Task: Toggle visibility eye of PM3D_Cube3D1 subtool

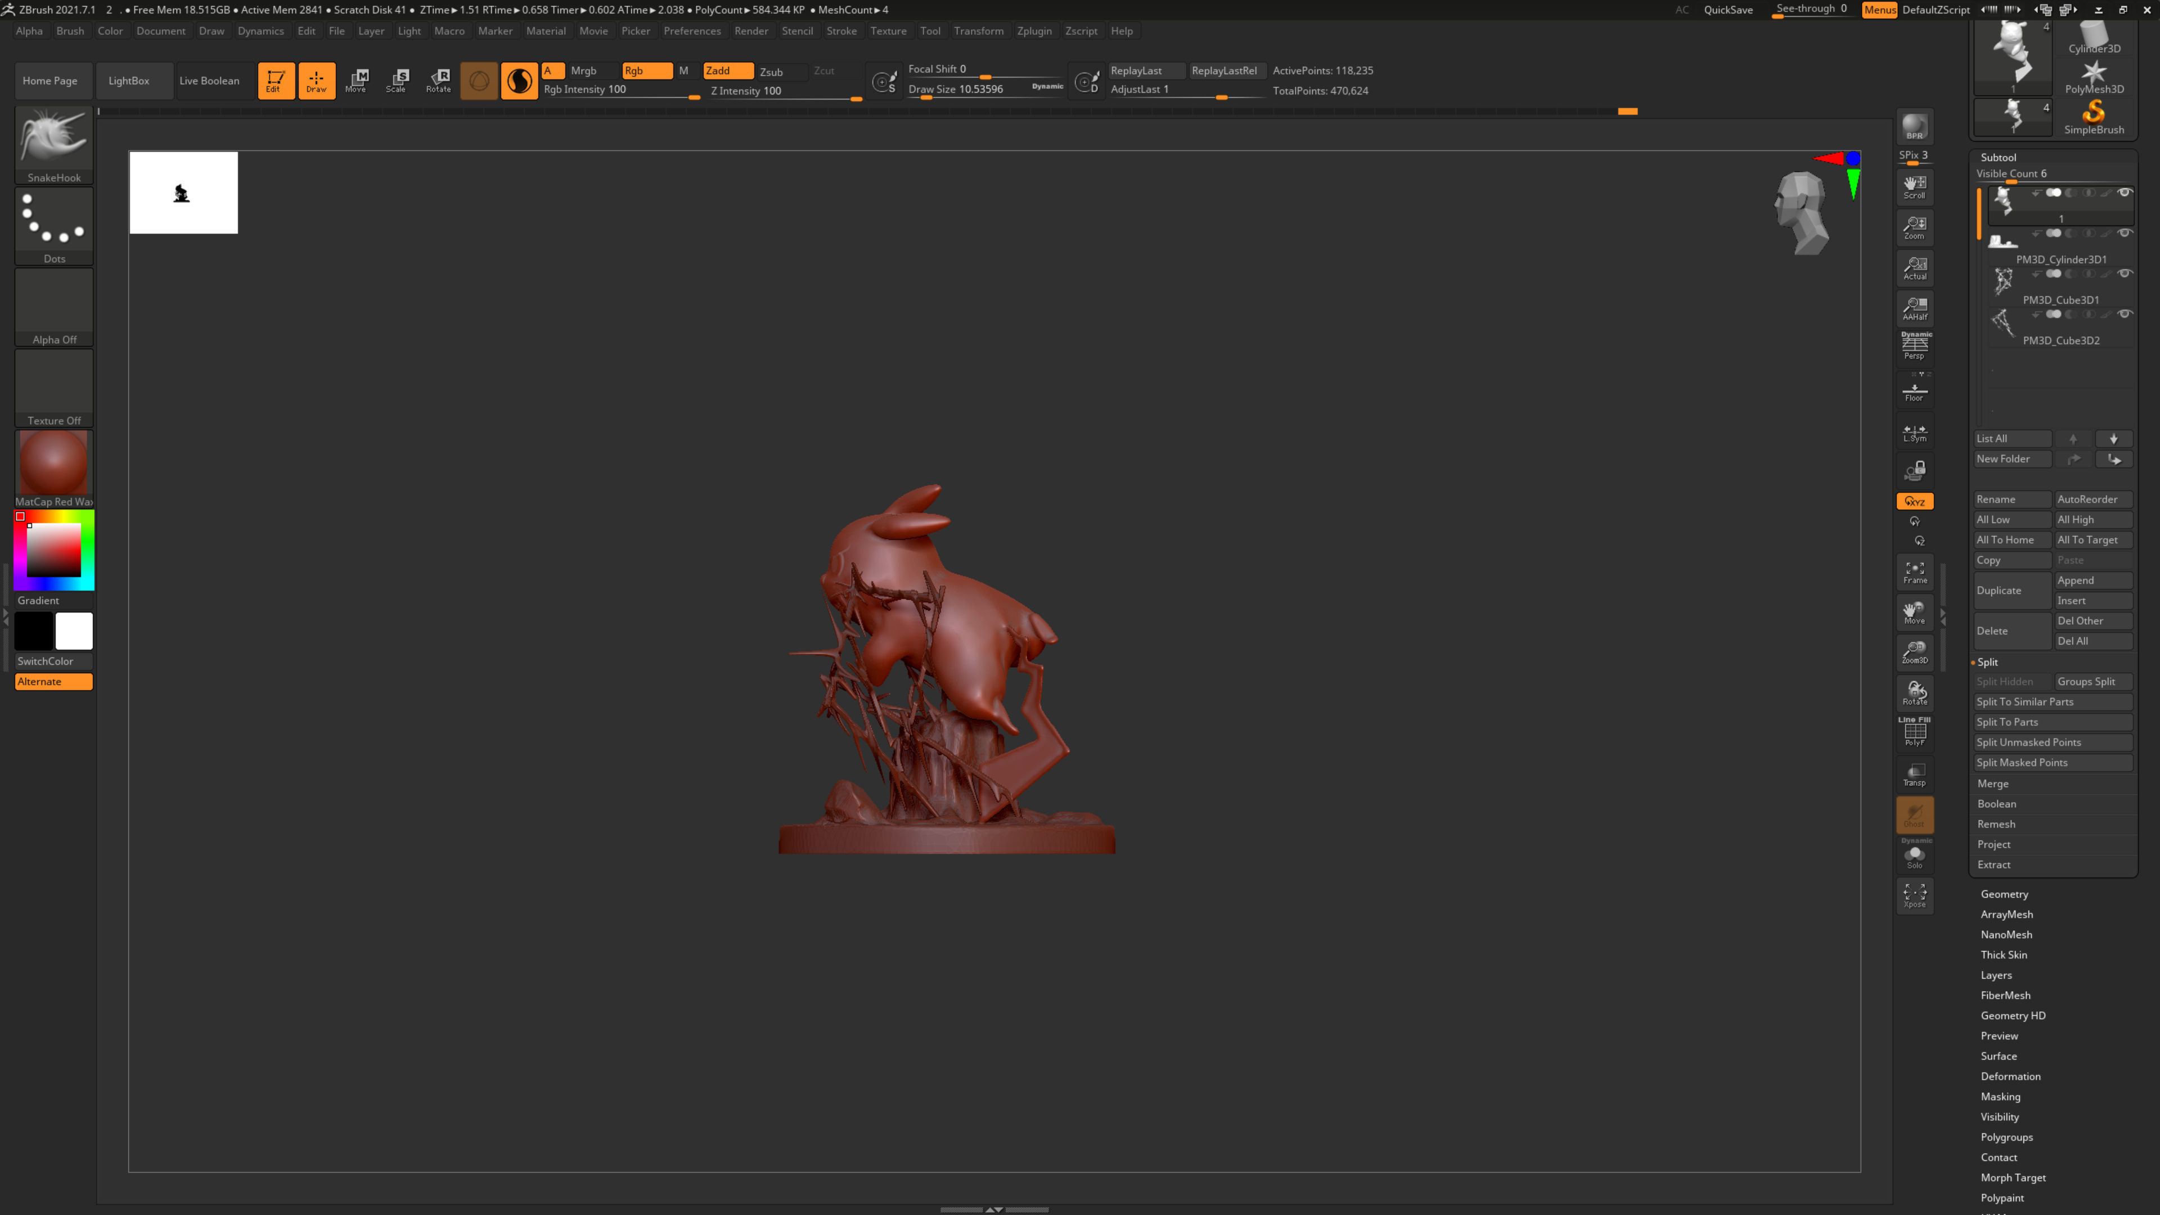Action: (2124, 273)
